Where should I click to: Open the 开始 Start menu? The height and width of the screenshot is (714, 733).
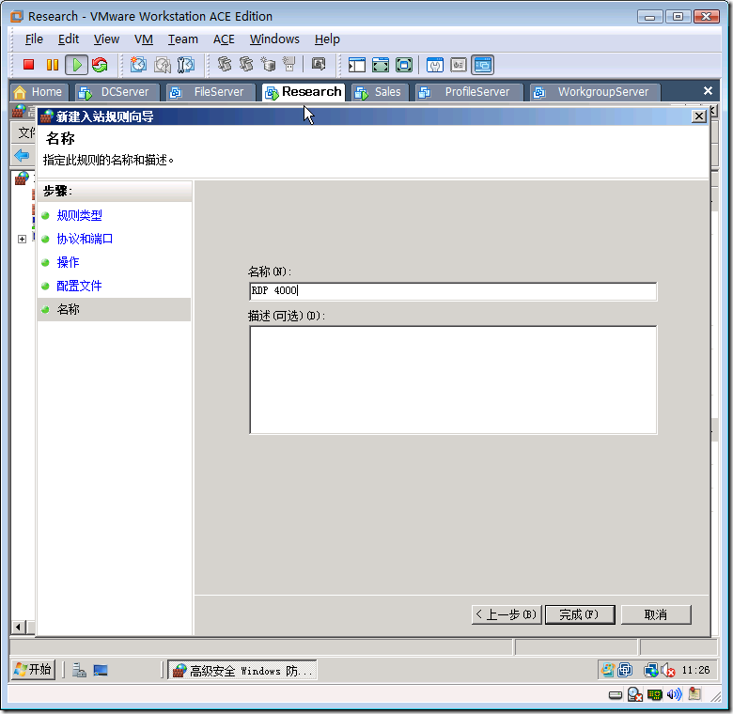[33, 670]
